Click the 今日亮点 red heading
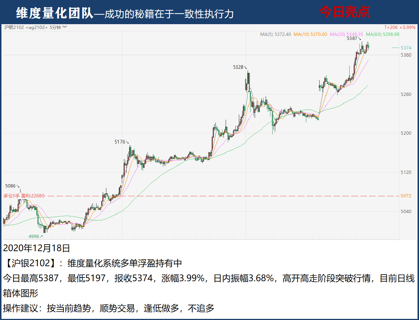The width and height of the screenshot is (419, 320). pos(344,12)
